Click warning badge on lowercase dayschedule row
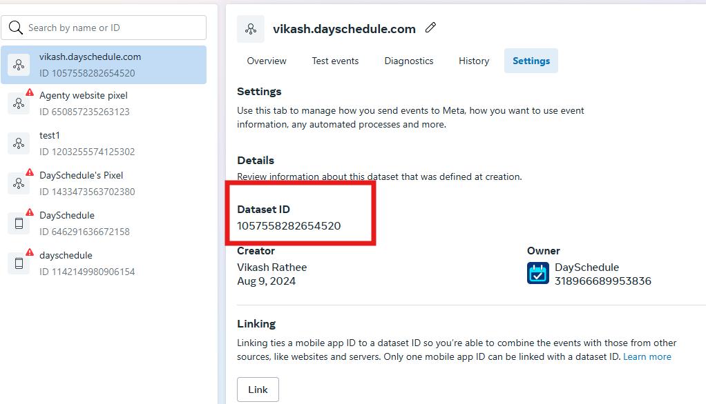 (30, 252)
